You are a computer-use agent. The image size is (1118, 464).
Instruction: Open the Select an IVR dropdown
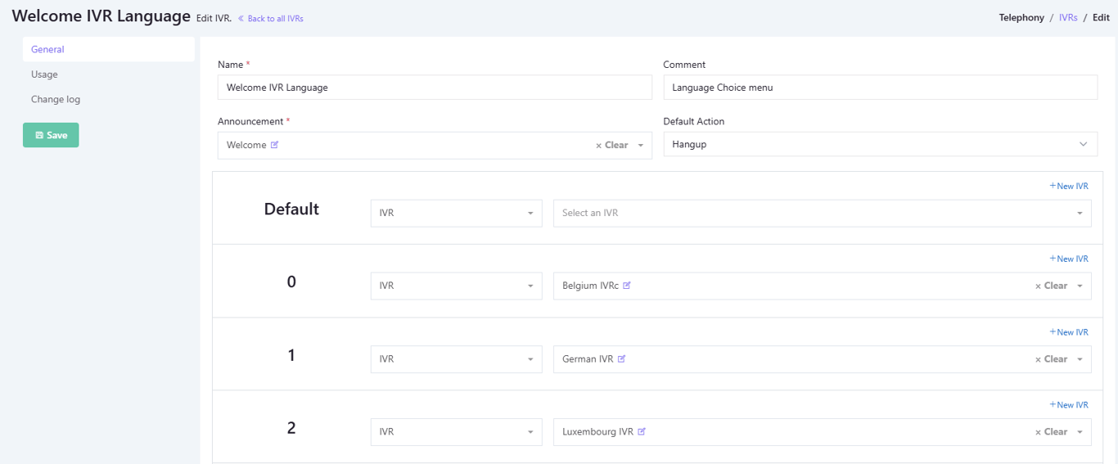pyautogui.click(x=822, y=214)
